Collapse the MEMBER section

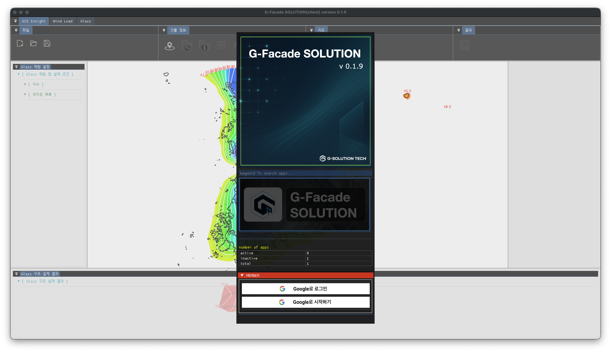(x=242, y=276)
